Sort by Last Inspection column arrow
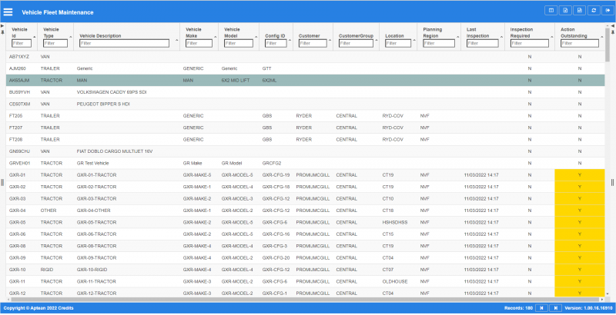Viewport: 616px width, 315px height. [502, 36]
